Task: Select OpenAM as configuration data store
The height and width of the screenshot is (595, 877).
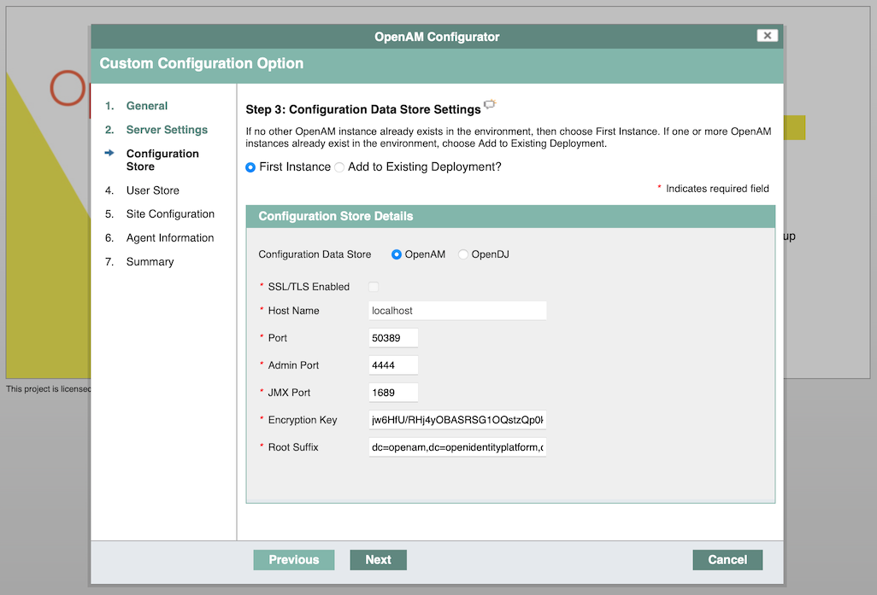Action: point(397,254)
